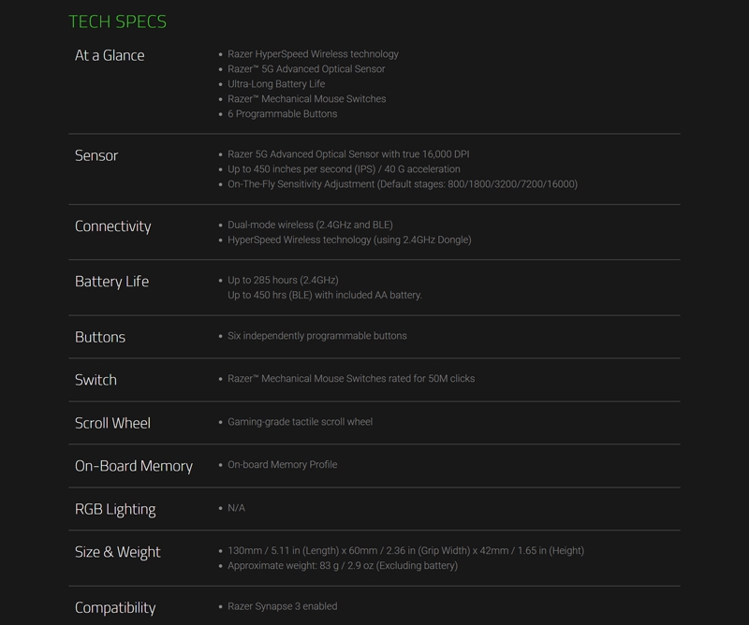
Task: Select the On-The-Fly Sensitivity Adjustment line
Action: [403, 183]
